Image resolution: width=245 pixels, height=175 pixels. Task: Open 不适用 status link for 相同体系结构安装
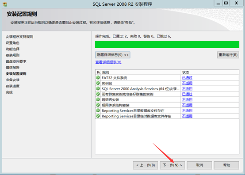[x=187, y=105]
